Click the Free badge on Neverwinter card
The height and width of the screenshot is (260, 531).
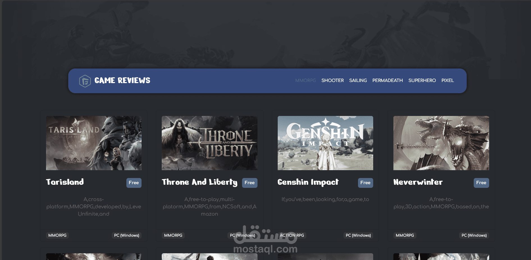point(481,183)
